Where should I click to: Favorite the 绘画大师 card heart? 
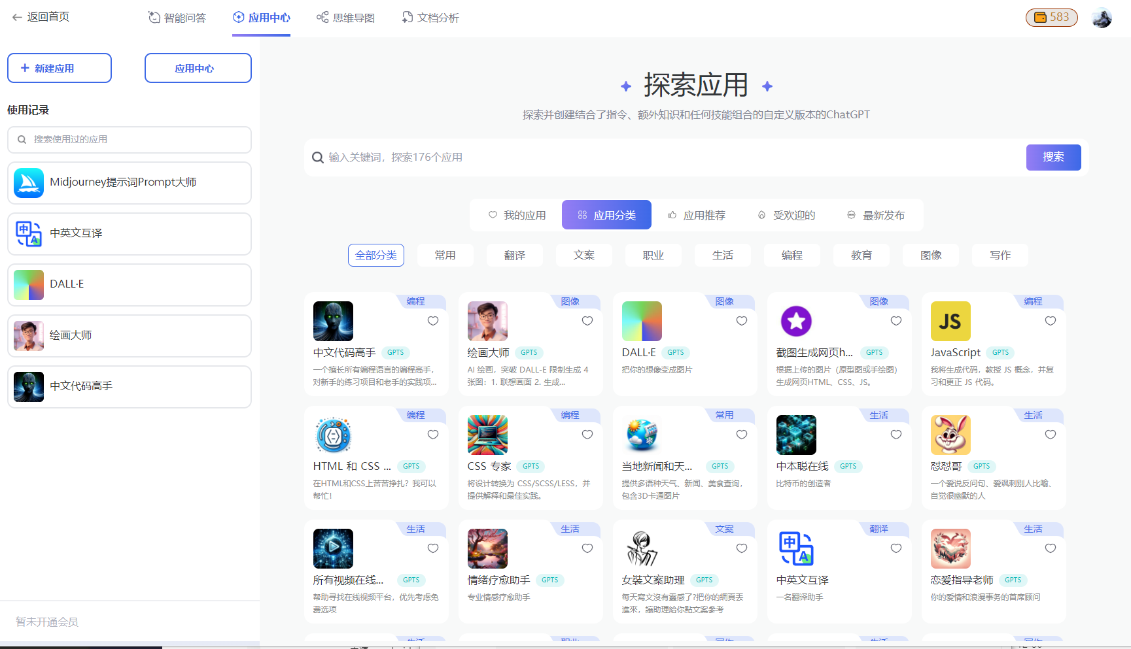click(587, 321)
